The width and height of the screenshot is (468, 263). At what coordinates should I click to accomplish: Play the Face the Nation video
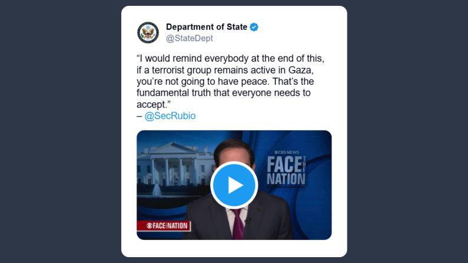pyautogui.click(x=234, y=185)
